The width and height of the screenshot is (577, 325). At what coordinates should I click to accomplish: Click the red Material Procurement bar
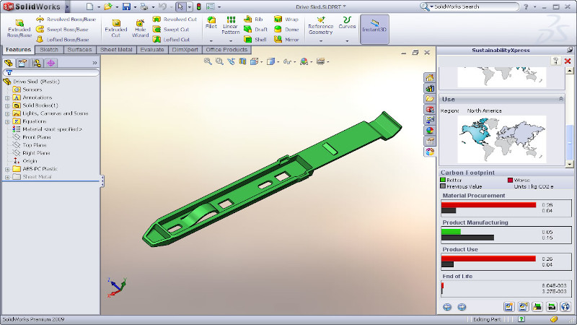[x=488, y=205]
